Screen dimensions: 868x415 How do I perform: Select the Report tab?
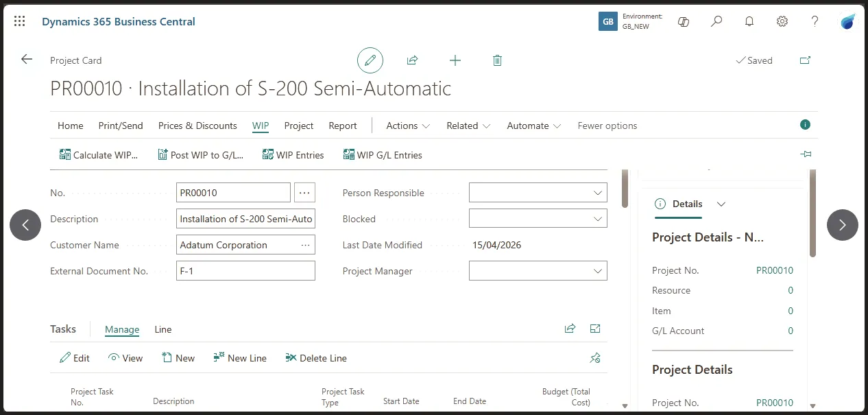coord(343,126)
